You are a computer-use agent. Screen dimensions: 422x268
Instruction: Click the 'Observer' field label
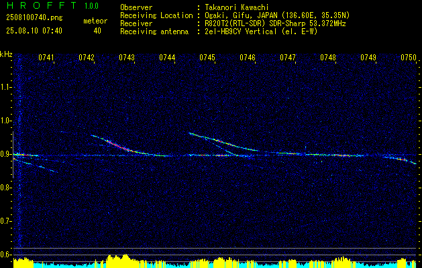[136, 7]
